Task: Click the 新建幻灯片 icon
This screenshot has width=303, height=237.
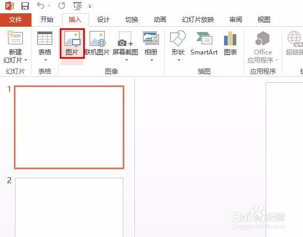Action: [x=15, y=38]
